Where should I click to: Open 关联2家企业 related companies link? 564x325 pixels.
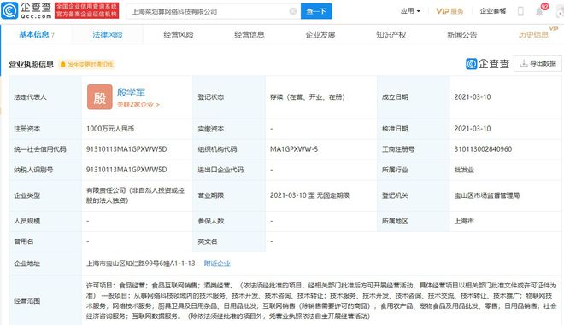point(138,105)
